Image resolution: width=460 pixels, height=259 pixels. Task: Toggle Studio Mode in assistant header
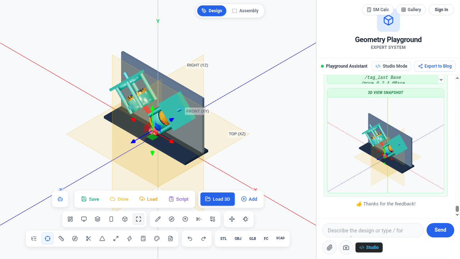(392, 66)
